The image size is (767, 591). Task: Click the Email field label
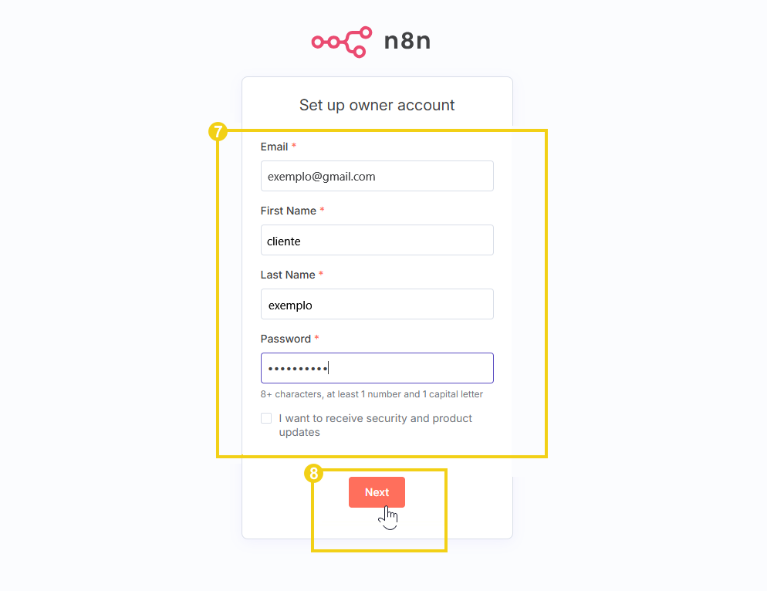275,146
